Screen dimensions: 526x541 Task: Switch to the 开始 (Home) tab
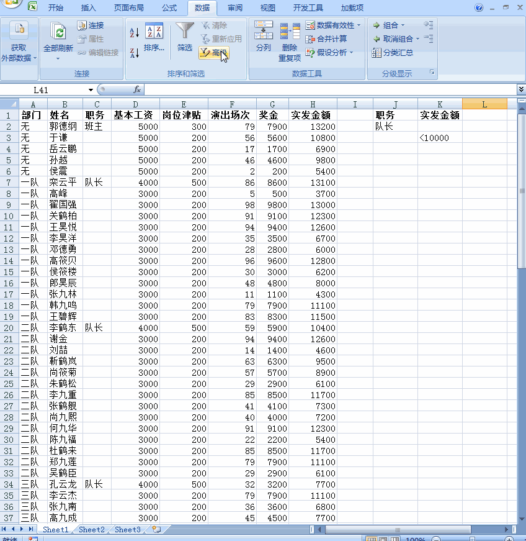(55, 7)
